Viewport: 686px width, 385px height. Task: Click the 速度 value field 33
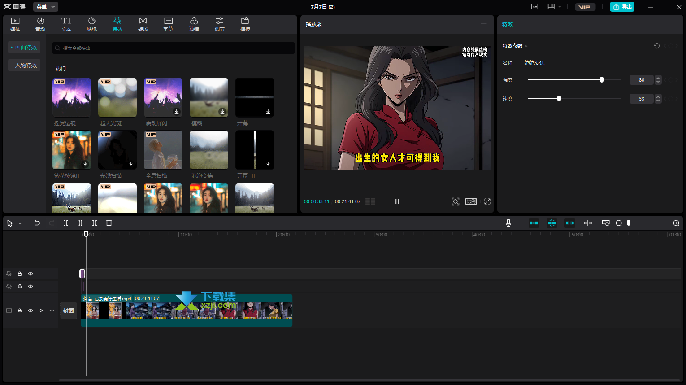click(642, 99)
